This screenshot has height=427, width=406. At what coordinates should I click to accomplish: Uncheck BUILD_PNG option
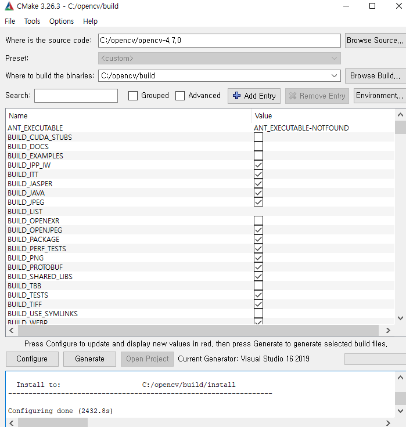[258, 258]
